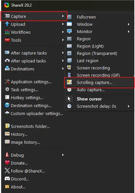
Task: Open Scrolling capture...
Action: coord(99,82)
